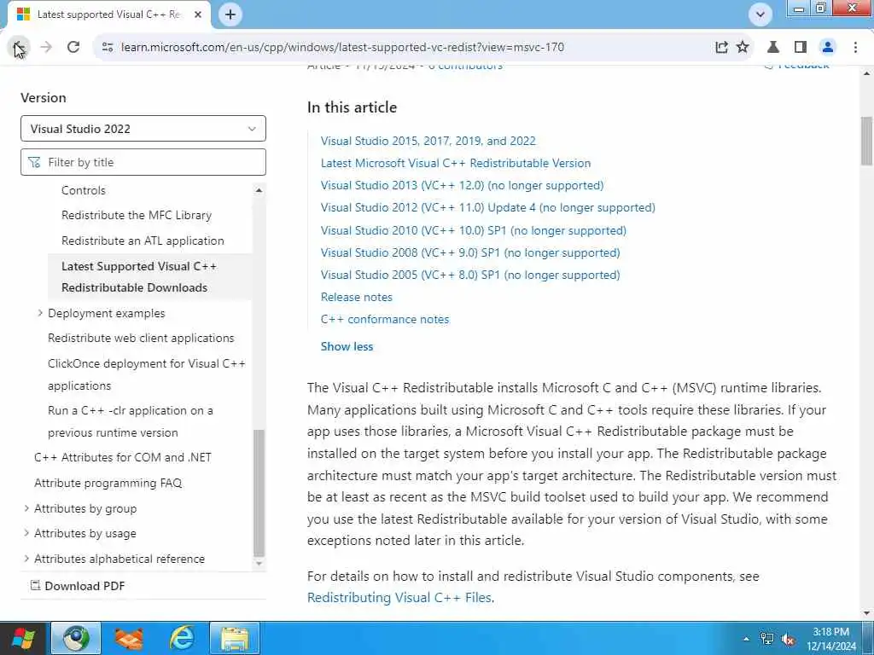Open the Windows Start button
874x655 pixels.
[23, 638]
